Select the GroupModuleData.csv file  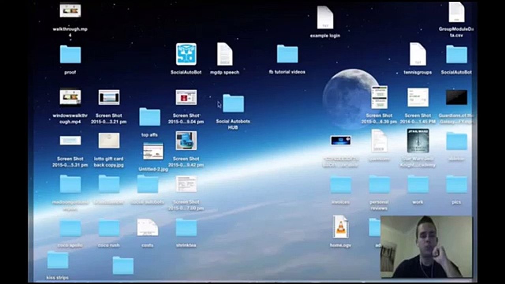(x=456, y=13)
